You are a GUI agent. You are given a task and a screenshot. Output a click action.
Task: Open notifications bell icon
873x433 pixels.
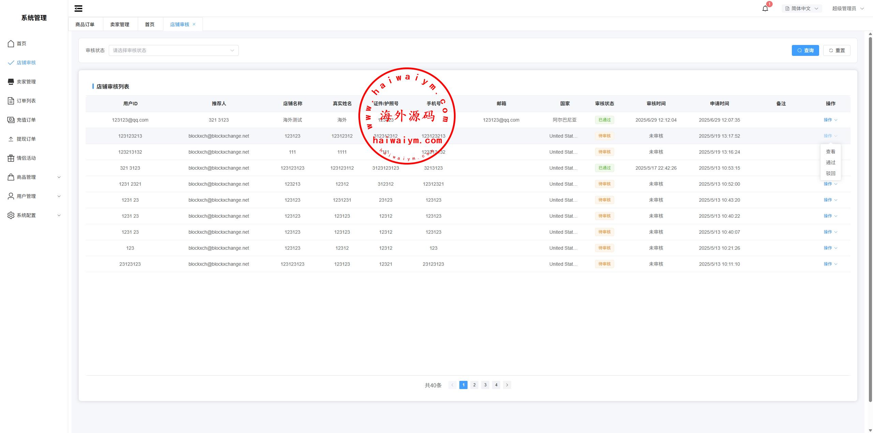tap(765, 9)
